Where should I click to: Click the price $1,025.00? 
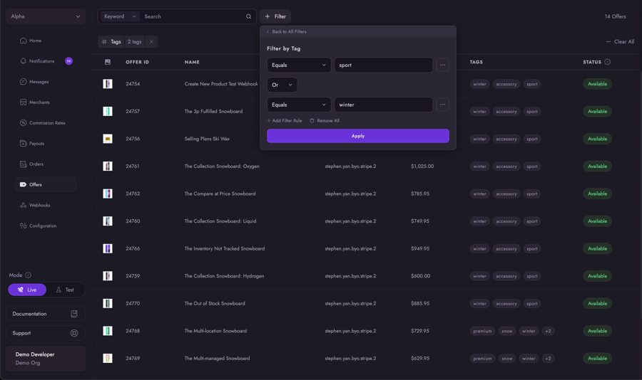pos(422,167)
